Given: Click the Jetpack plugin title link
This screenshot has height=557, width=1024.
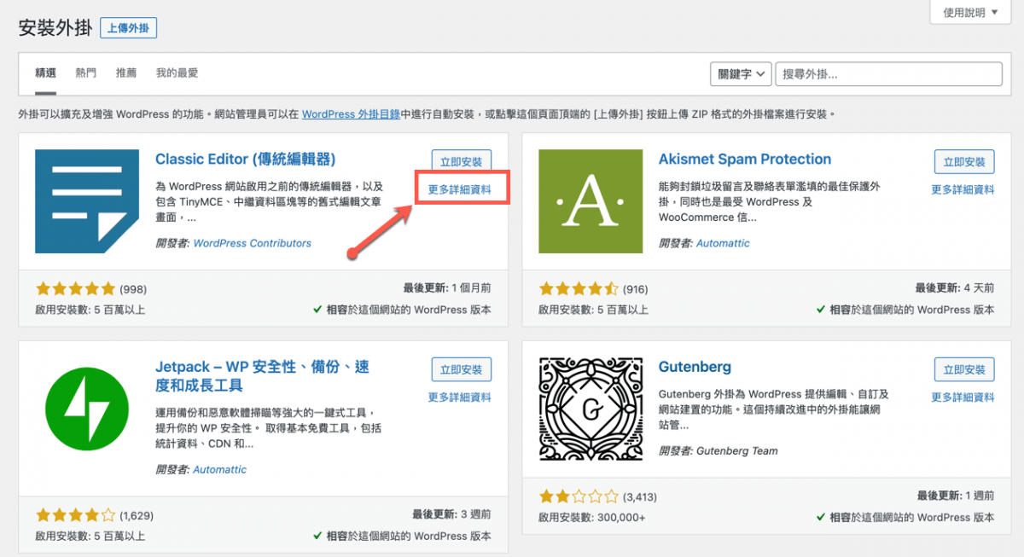Looking at the screenshot, I should (263, 375).
